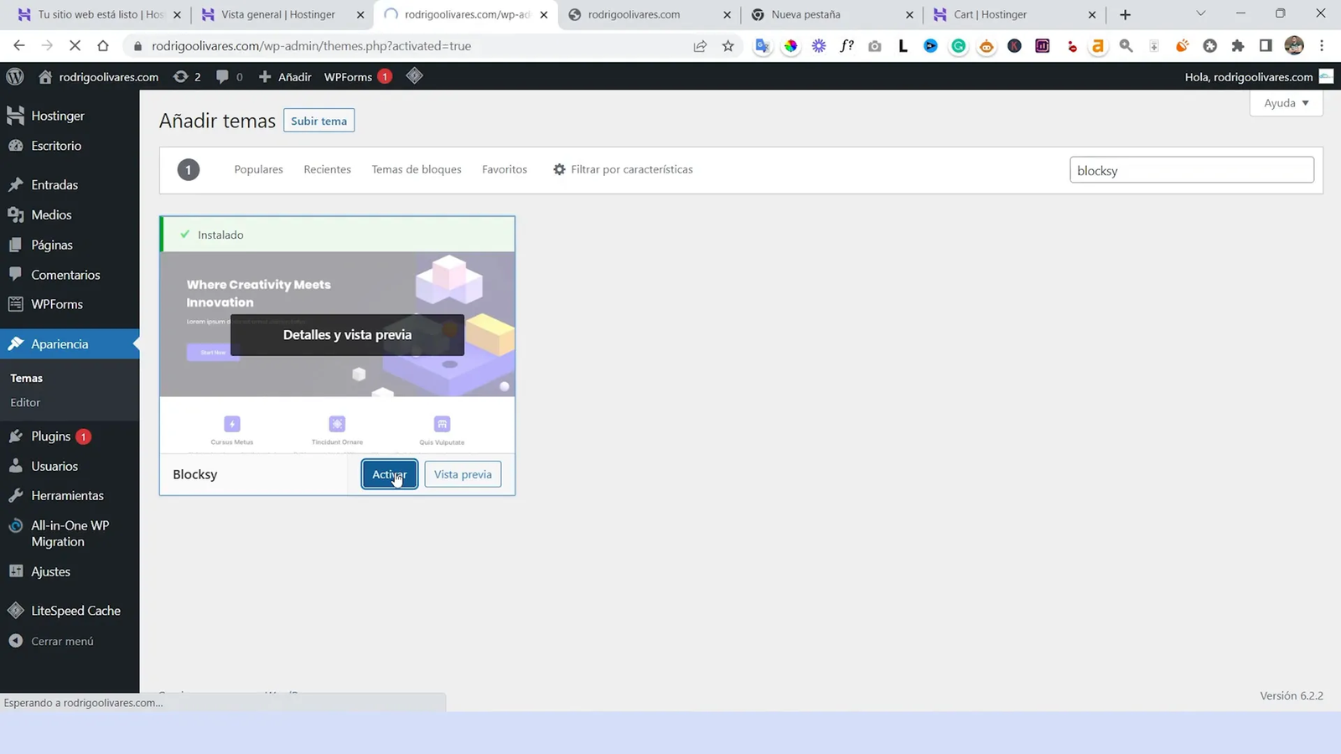Viewport: 1341px width, 754px height.
Task: Click the LiteSpeed Cache sidebar icon
Action: click(x=15, y=610)
